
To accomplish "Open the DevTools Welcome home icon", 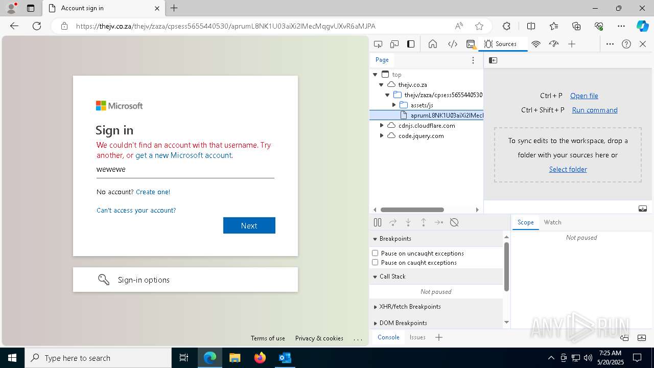I will pos(433,44).
